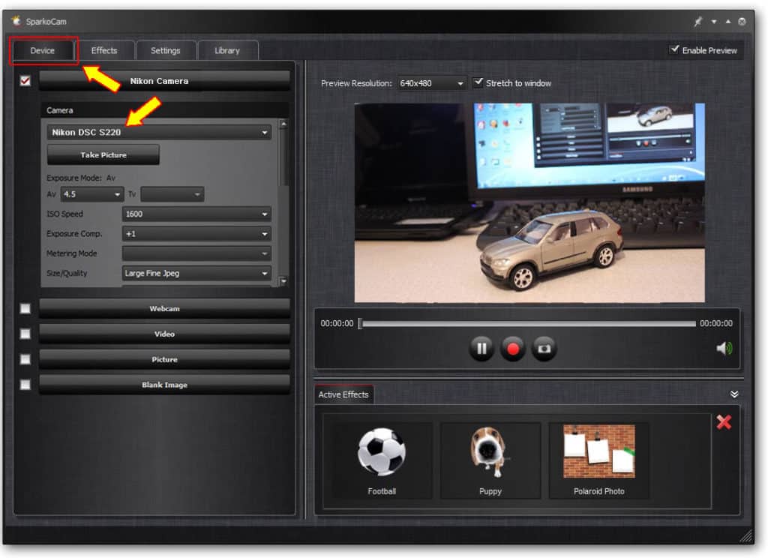Open the Library tab
The image size is (768, 558).
coord(226,50)
